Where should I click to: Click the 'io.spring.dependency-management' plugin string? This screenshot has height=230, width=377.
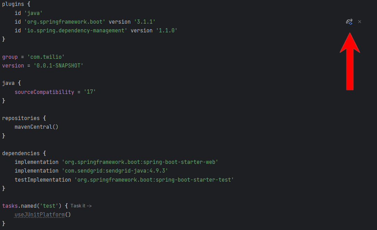76,31
